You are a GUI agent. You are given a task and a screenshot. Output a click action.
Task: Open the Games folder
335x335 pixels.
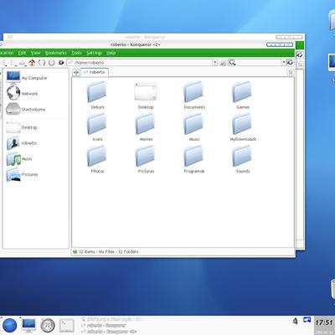click(243, 95)
